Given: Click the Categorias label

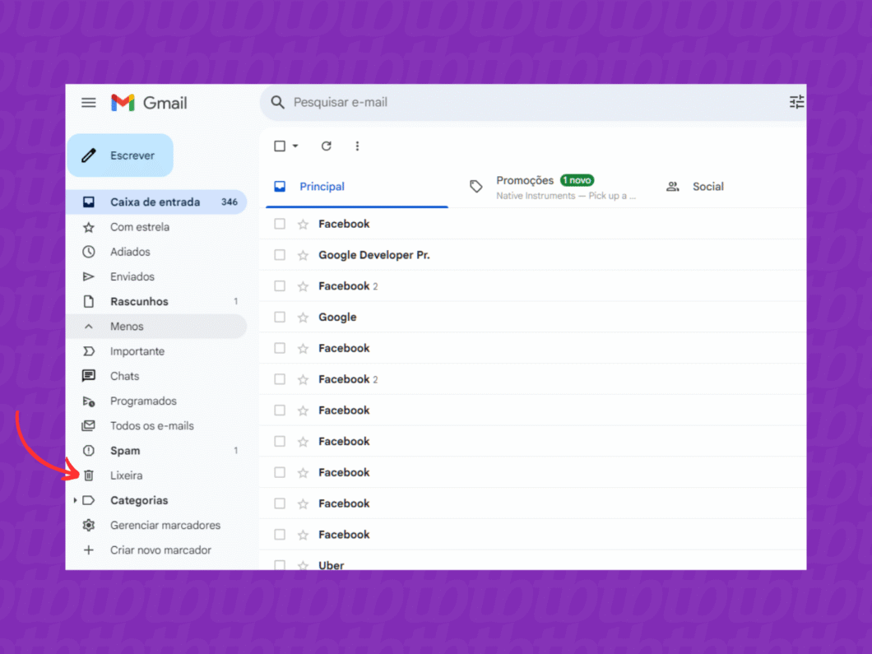Looking at the screenshot, I should [139, 500].
